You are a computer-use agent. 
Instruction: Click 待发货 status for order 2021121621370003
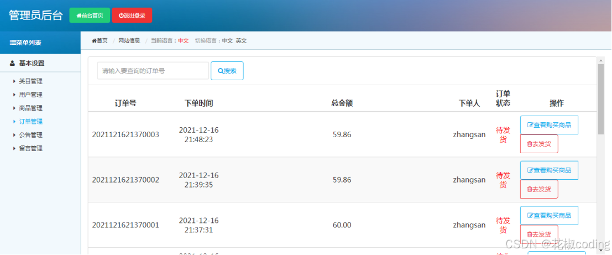[x=503, y=135]
